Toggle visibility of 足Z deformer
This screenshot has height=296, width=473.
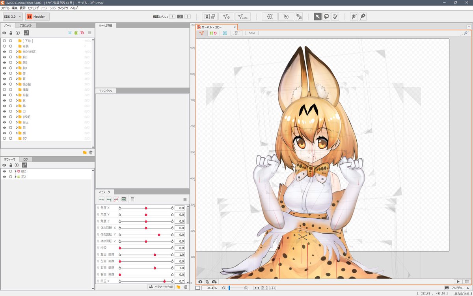(4, 177)
